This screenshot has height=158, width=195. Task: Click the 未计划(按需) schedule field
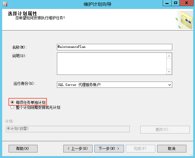68,129
